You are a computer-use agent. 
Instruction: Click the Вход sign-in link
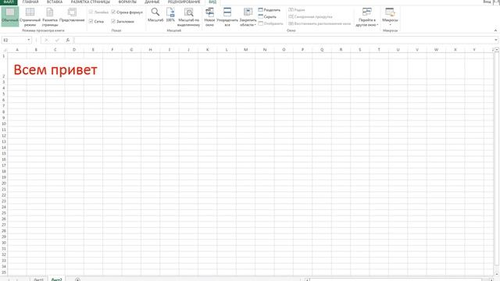487,2
